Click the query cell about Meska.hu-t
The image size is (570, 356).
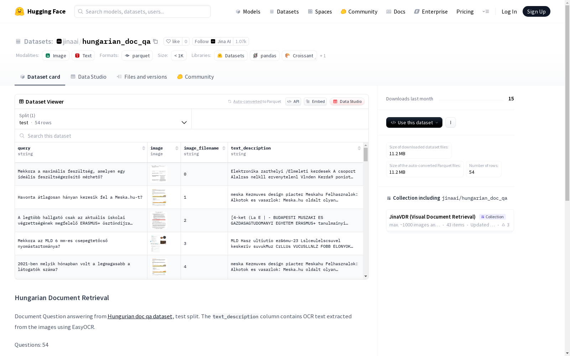tap(81, 197)
